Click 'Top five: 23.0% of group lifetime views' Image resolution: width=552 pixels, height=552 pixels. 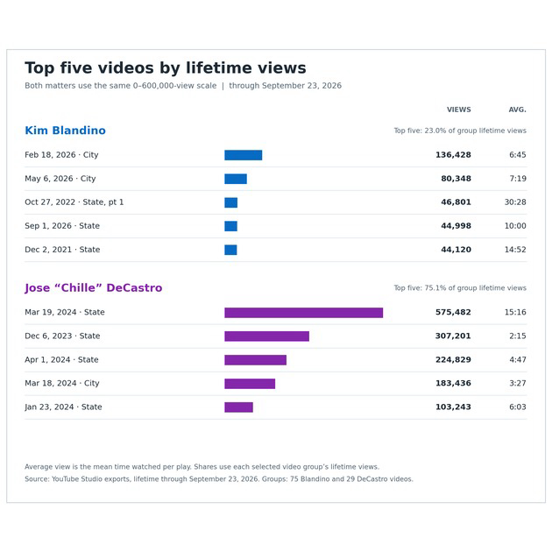[460, 131]
